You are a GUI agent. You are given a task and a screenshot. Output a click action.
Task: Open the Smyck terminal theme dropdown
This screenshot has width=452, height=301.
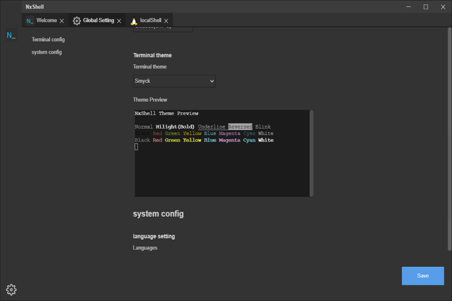(174, 81)
